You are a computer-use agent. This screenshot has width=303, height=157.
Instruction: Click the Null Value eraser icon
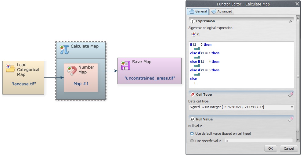290,119
